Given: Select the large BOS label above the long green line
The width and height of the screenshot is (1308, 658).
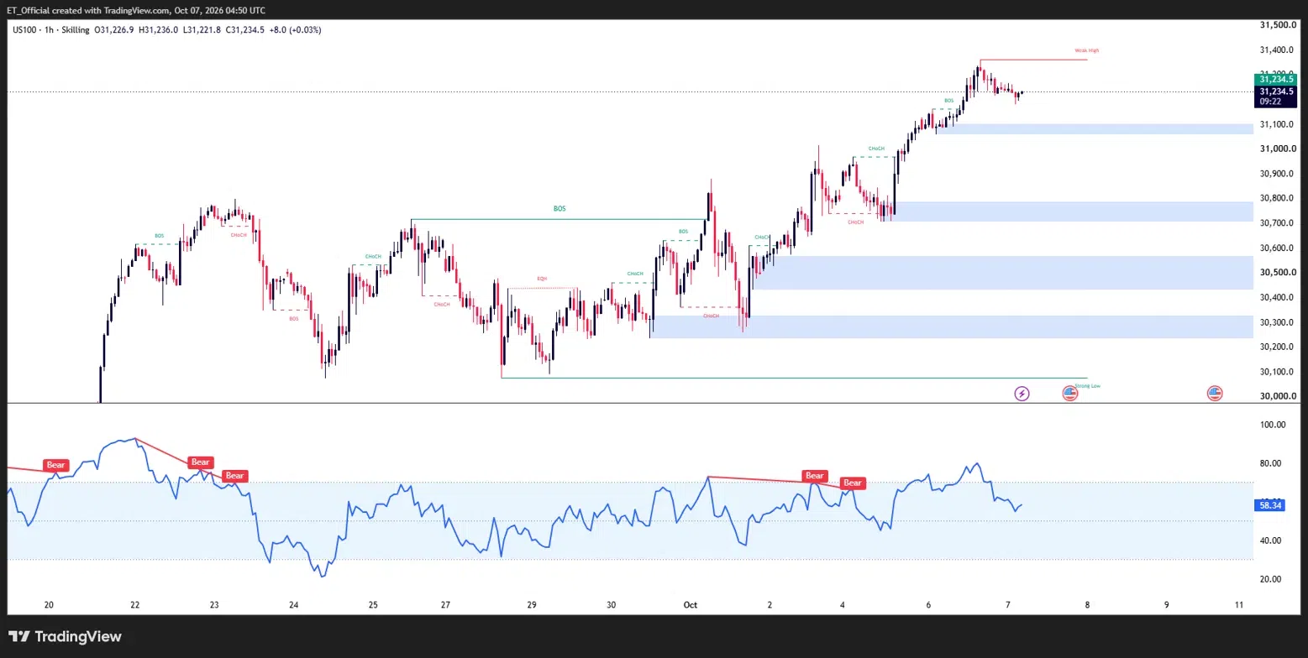Looking at the screenshot, I should coord(559,208).
